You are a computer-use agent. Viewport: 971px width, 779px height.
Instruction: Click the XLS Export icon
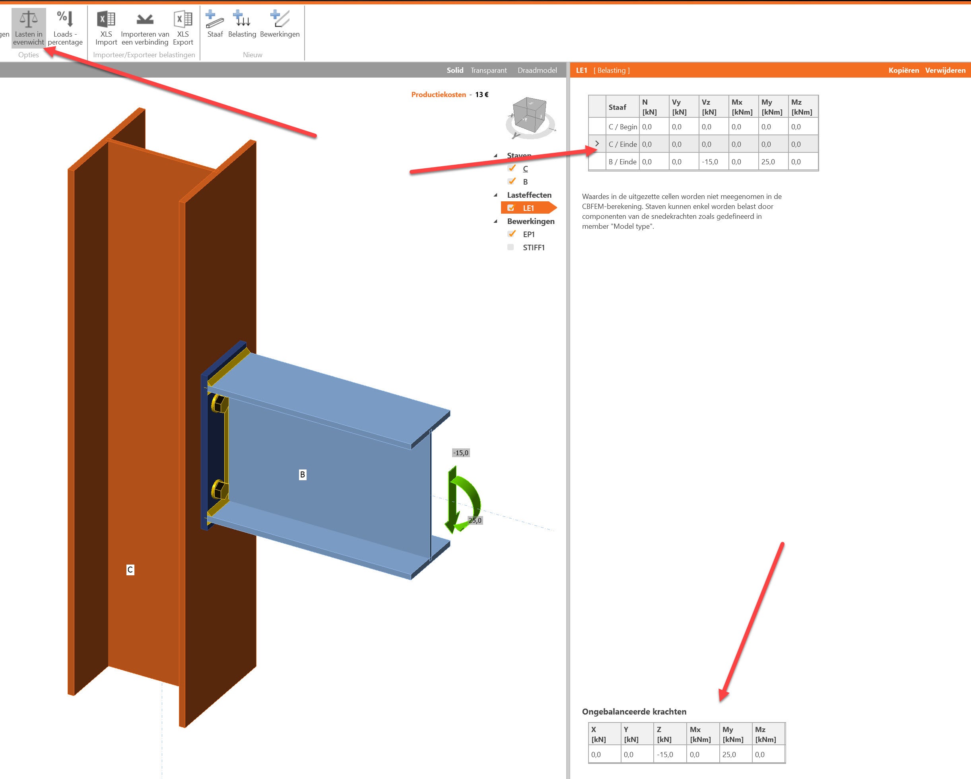(183, 19)
